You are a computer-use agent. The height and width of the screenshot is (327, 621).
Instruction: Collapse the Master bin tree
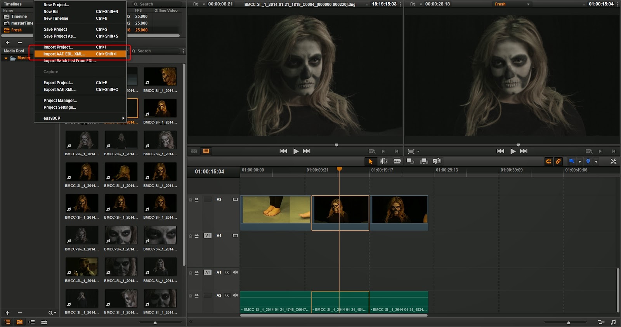click(x=6, y=58)
